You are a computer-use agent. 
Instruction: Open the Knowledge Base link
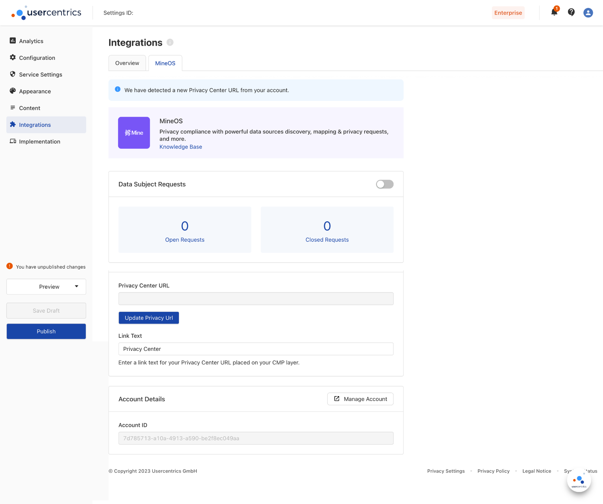(181, 147)
